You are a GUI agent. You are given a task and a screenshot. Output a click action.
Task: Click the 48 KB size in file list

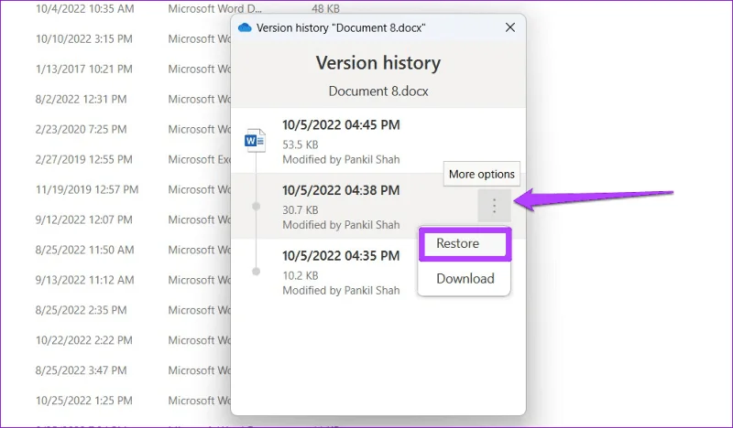pyautogui.click(x=326, y=9)
